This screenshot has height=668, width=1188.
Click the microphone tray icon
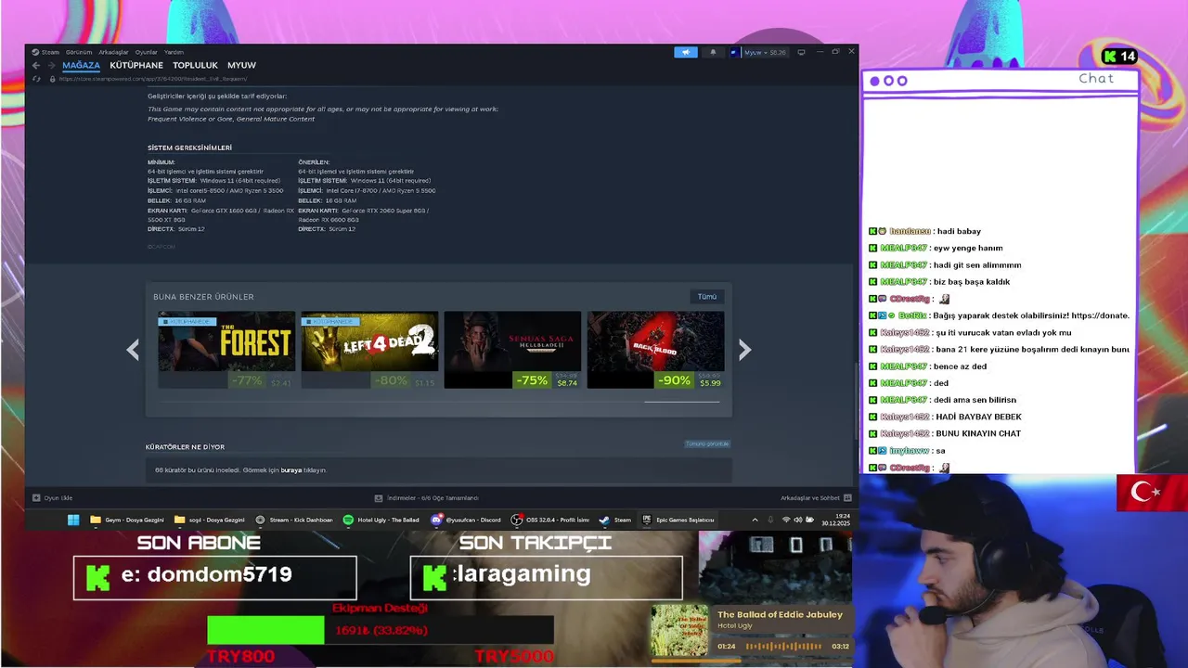(770, 520)
